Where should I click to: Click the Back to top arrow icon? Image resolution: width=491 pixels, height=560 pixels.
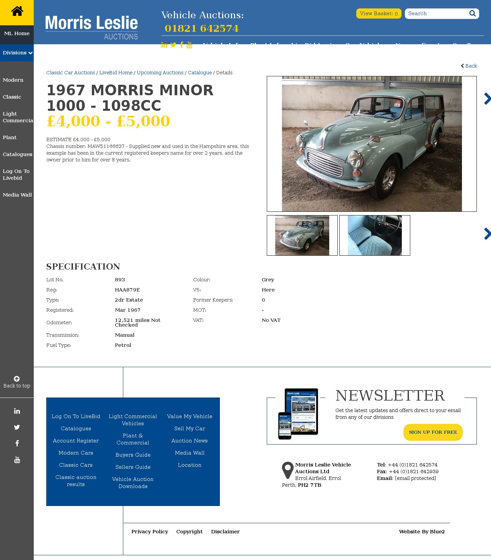coord(17,379)
